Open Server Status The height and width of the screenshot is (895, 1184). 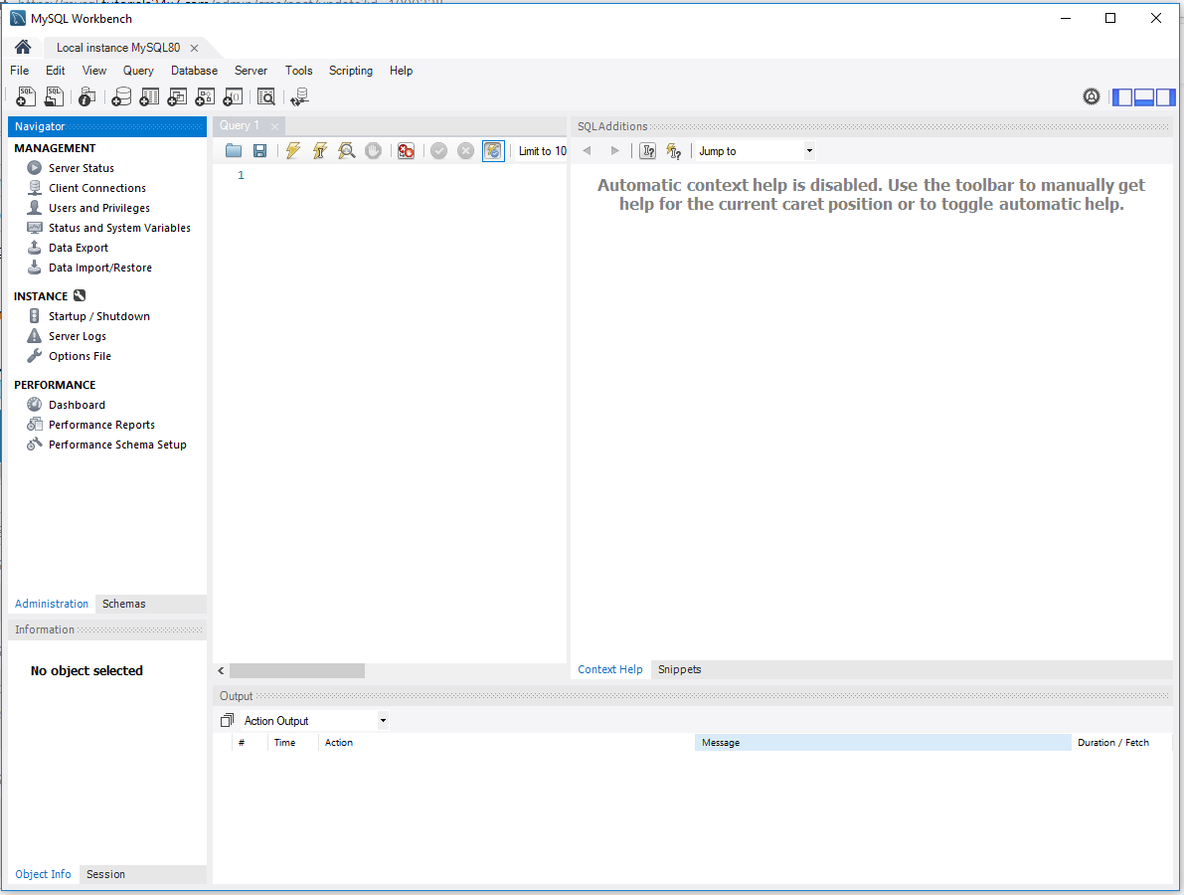click(x=82, y=168)
